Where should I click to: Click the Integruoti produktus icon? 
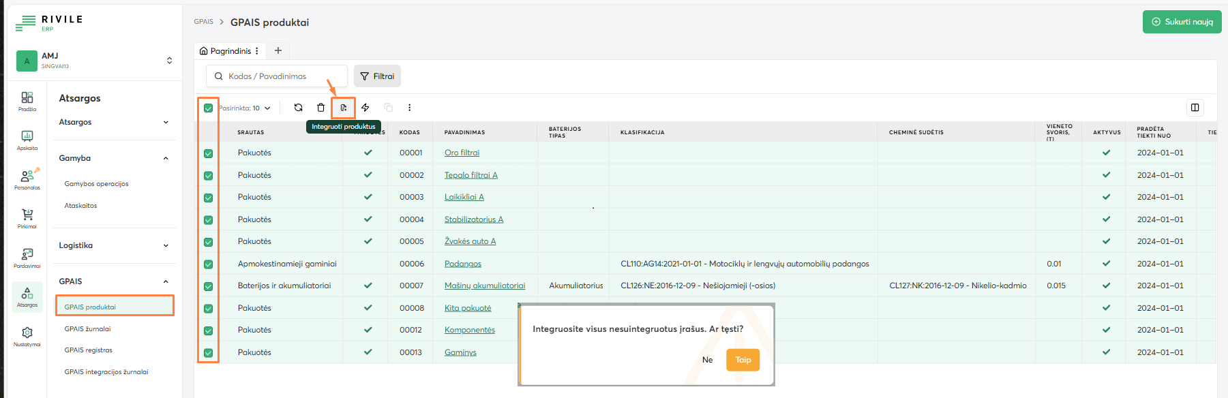pyautogui.click(x=344, y=108)
